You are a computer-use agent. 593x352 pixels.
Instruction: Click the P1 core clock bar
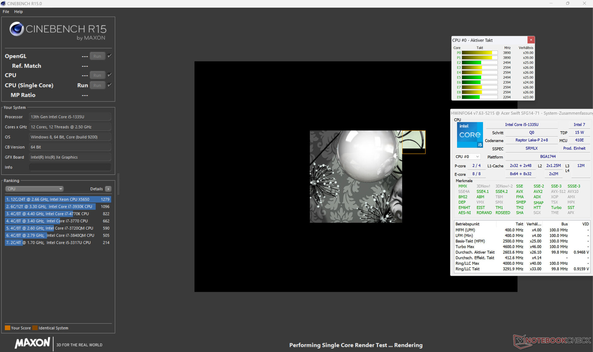point(480,58)
